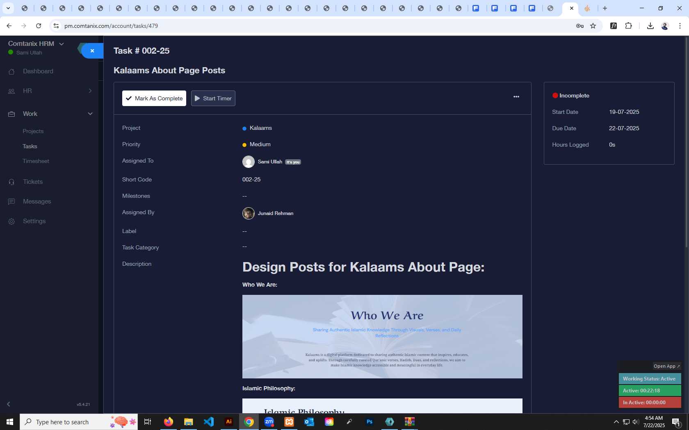Open Timesheet under Work
Viewport: 689px width, 430px height.
(x=36, y=161)
